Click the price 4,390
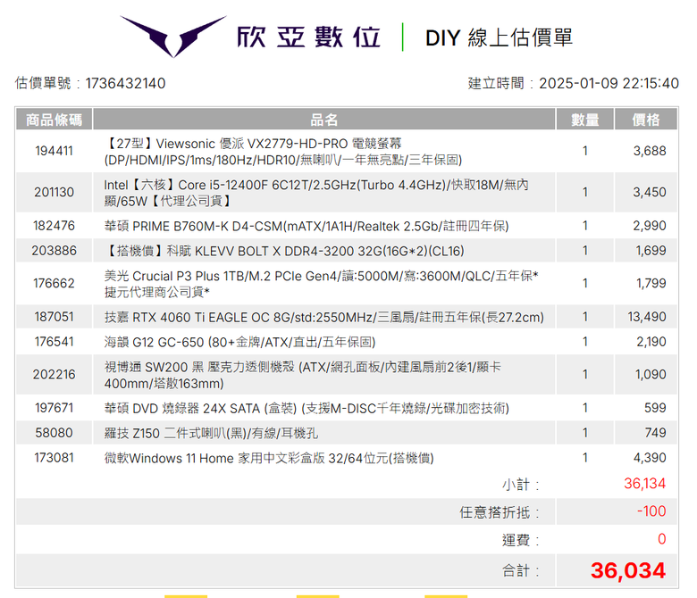Image resolution: width=697 pixels, height=598 pixels. pyautogui.click(x=650, y=458)
